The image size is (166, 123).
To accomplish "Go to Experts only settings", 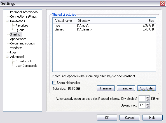I will [24, 61].
